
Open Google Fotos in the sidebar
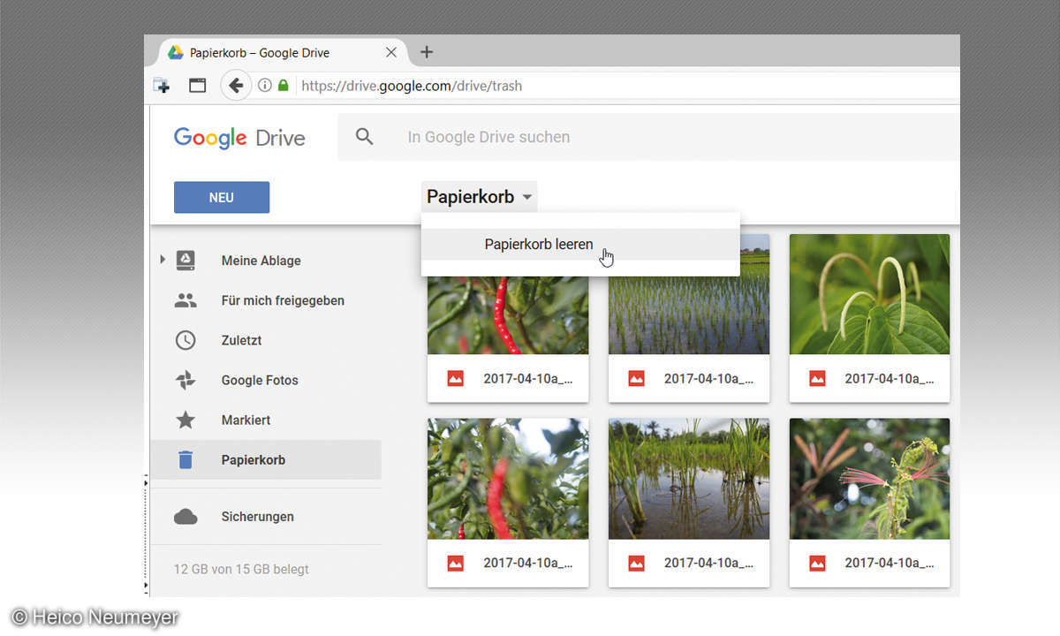pos(260,381)
